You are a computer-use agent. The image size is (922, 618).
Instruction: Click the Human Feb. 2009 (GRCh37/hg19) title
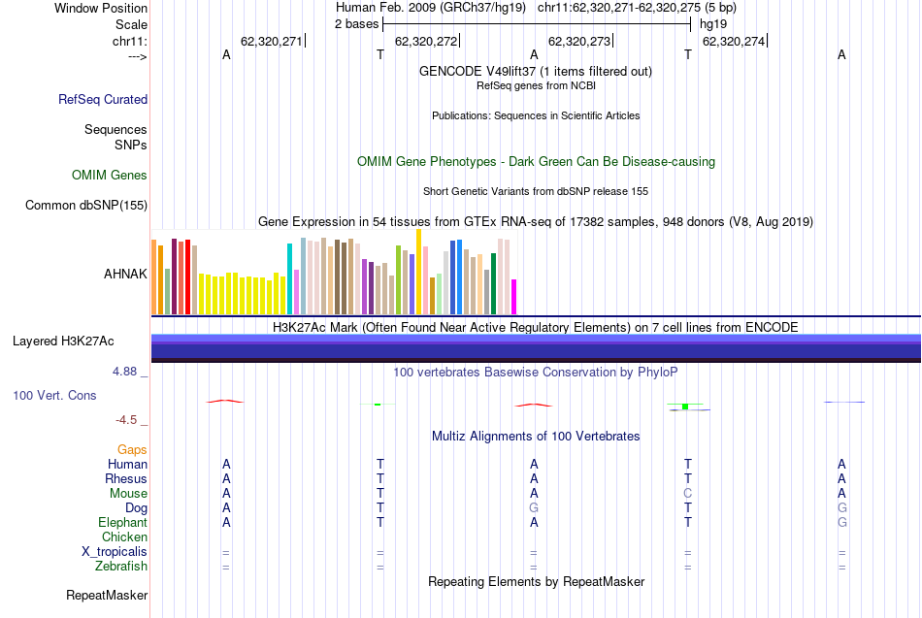coord(431,8)
